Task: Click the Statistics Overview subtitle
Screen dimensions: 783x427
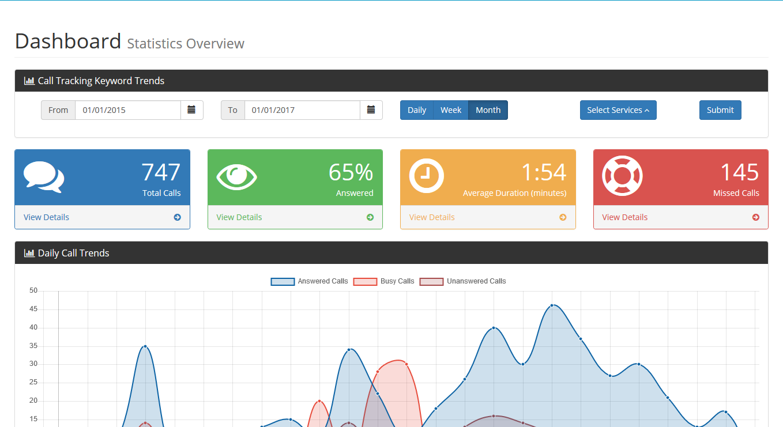Action: tap(186, 44)
